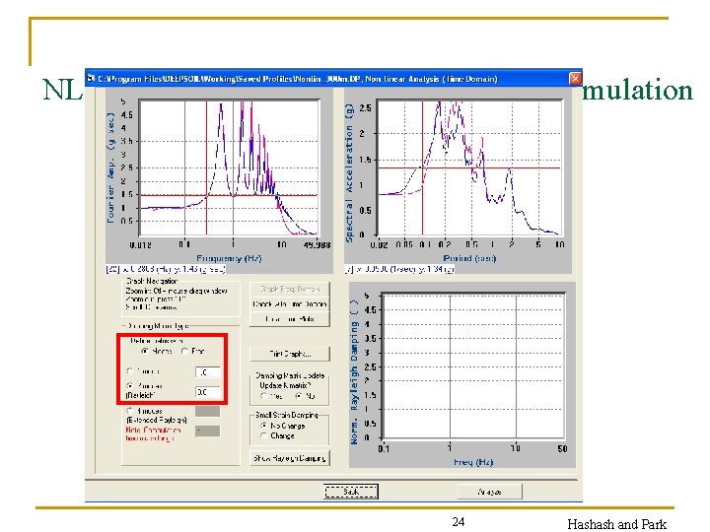The width and height of the screenshot is (710, 532).
Task: Click inside the Fourier Amplitude plot
Action: (229, 167)
